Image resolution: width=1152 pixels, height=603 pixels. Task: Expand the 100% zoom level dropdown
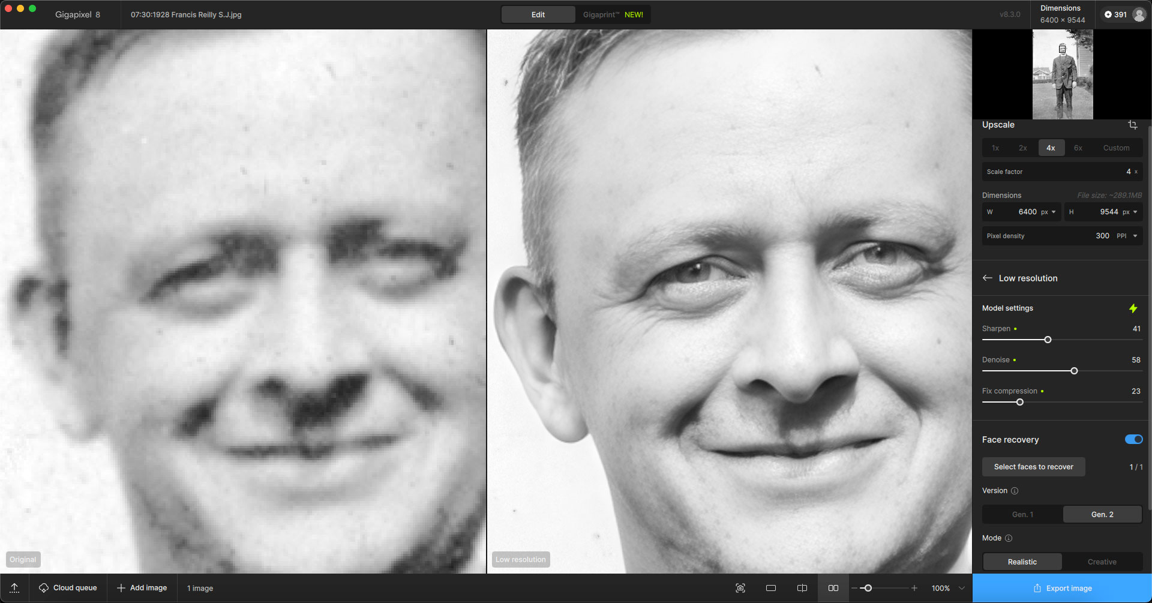tap(962, 588)
